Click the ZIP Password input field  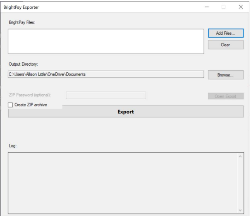point(106,95)
